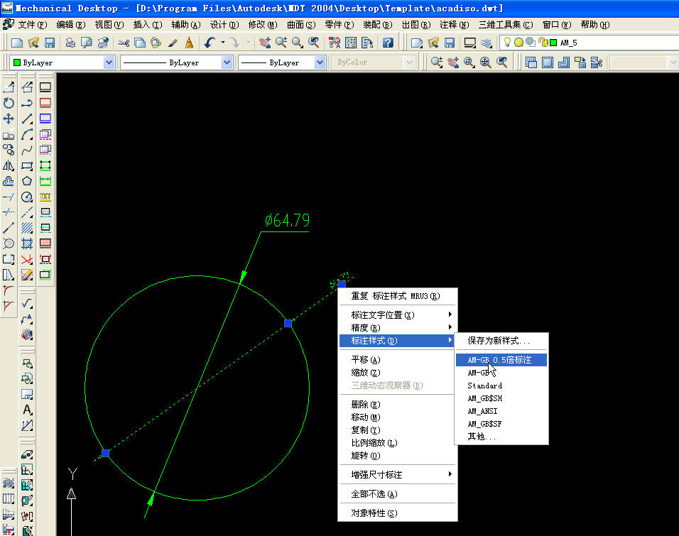
Task: Open the 修改(M) menu
Action: click(262, 25)
